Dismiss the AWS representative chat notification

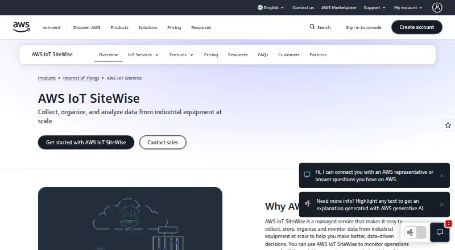[441, 176]
